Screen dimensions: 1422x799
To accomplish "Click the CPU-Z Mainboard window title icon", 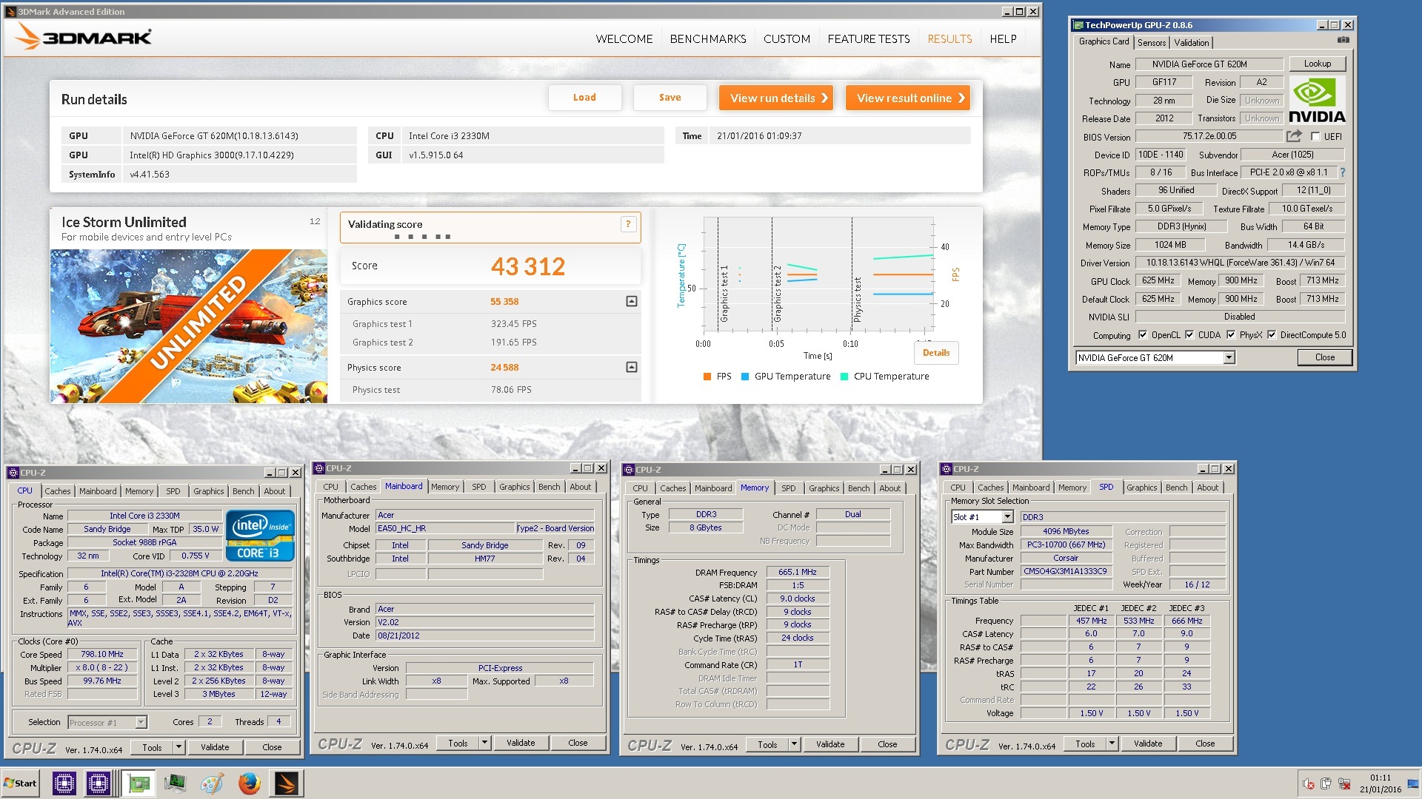I will click(x=319, y=468).
